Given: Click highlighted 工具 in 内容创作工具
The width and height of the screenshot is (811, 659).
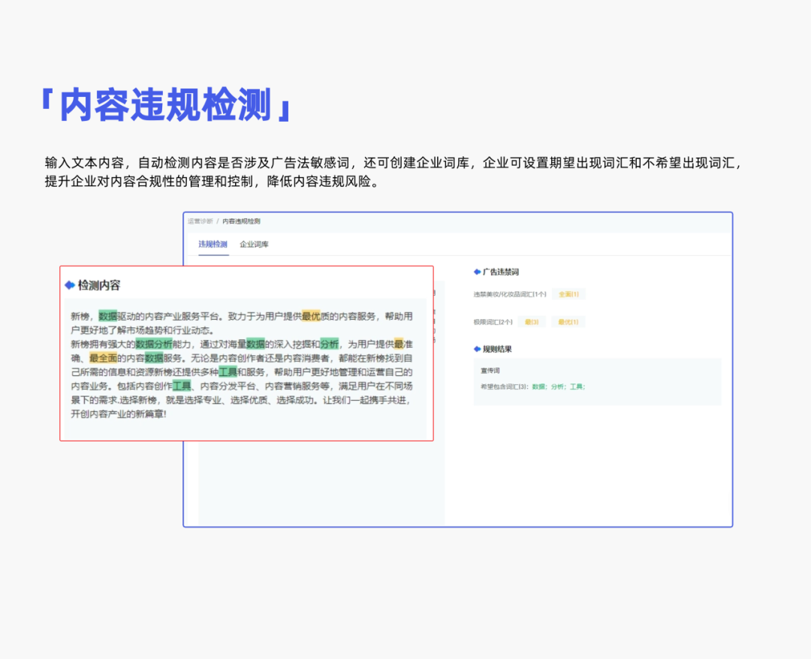Looking at the screenshot, I should click(182, 386).
